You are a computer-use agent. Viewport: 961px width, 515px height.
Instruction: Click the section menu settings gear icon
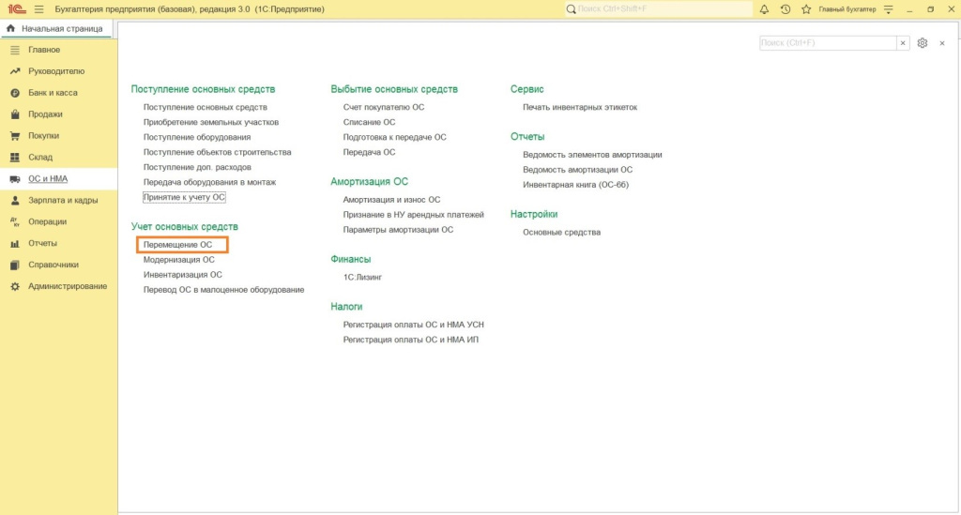pos(923,43)
